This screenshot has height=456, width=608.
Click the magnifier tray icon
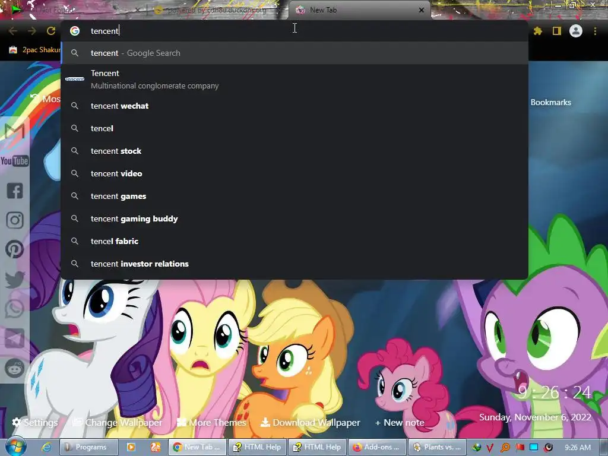[505, 448]
